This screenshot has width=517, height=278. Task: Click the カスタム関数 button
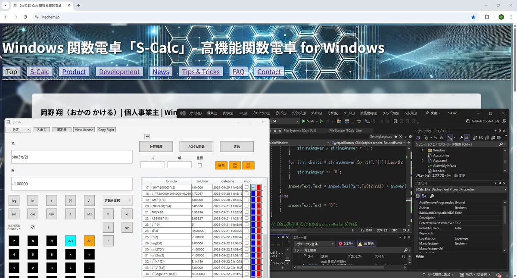(196, 147)
